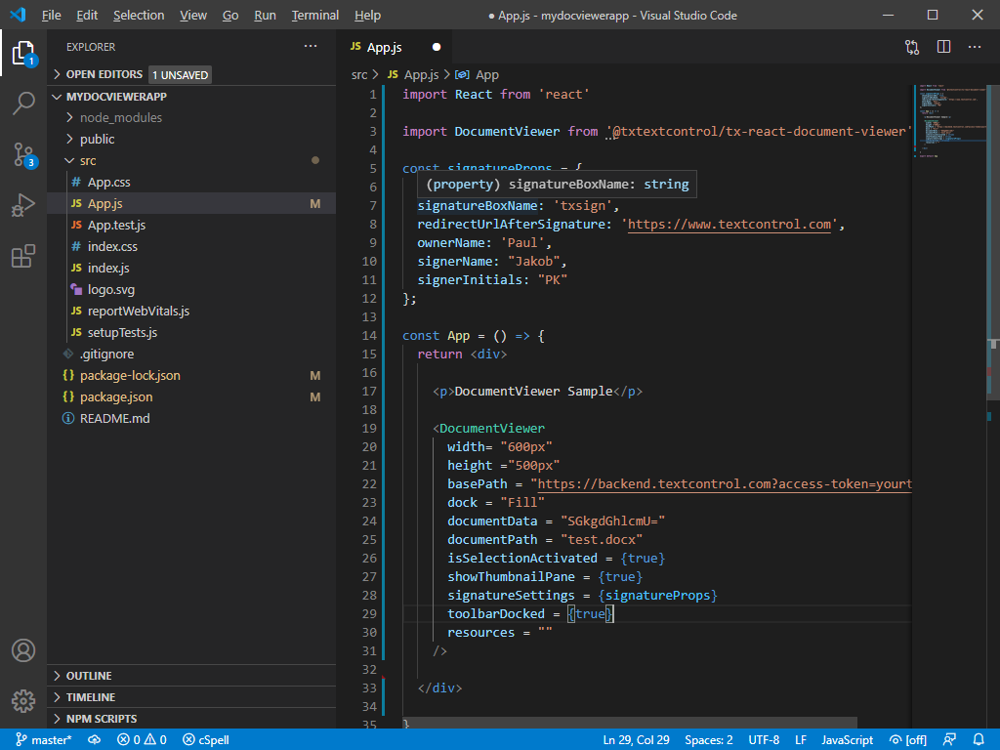Open the Help menu
This screenshot has width=1000, height=750.
(367, 16)
